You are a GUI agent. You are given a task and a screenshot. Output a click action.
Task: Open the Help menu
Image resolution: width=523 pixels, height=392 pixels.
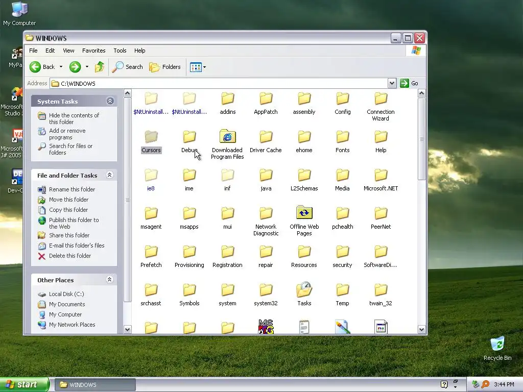pos(140,51)
